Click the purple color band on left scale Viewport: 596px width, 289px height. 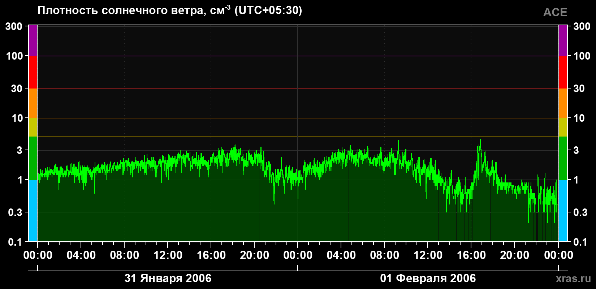pyautogui.click(x=33, y=40)
